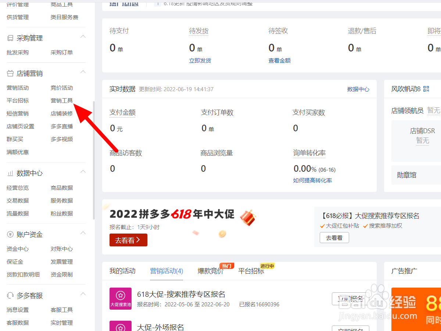Open 店铺页设置 in sidebar
The image size is (441, 331).
point(20,127)
